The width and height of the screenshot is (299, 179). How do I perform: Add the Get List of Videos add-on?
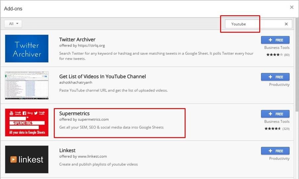click(275, 77)
